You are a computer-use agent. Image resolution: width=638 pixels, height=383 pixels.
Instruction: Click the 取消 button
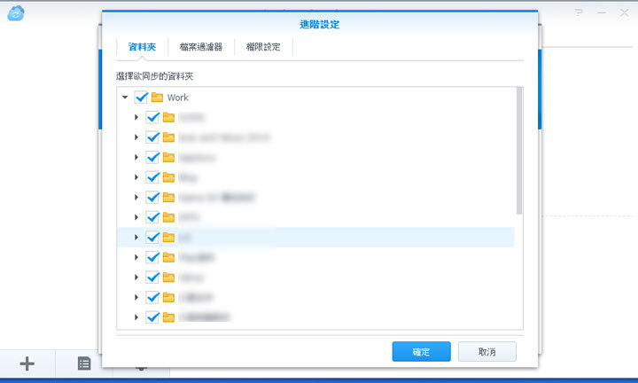point(487,352)
